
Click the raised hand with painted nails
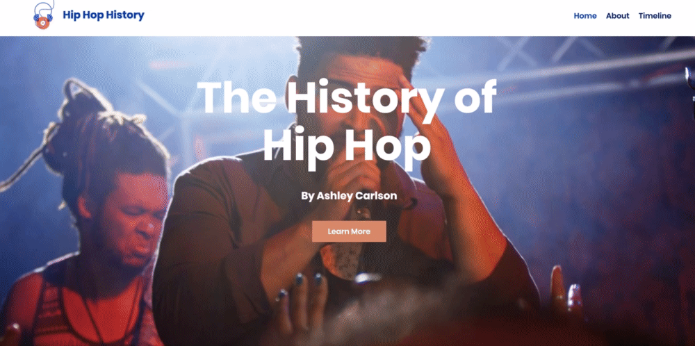pyautogui.click(x=302, y=302)
